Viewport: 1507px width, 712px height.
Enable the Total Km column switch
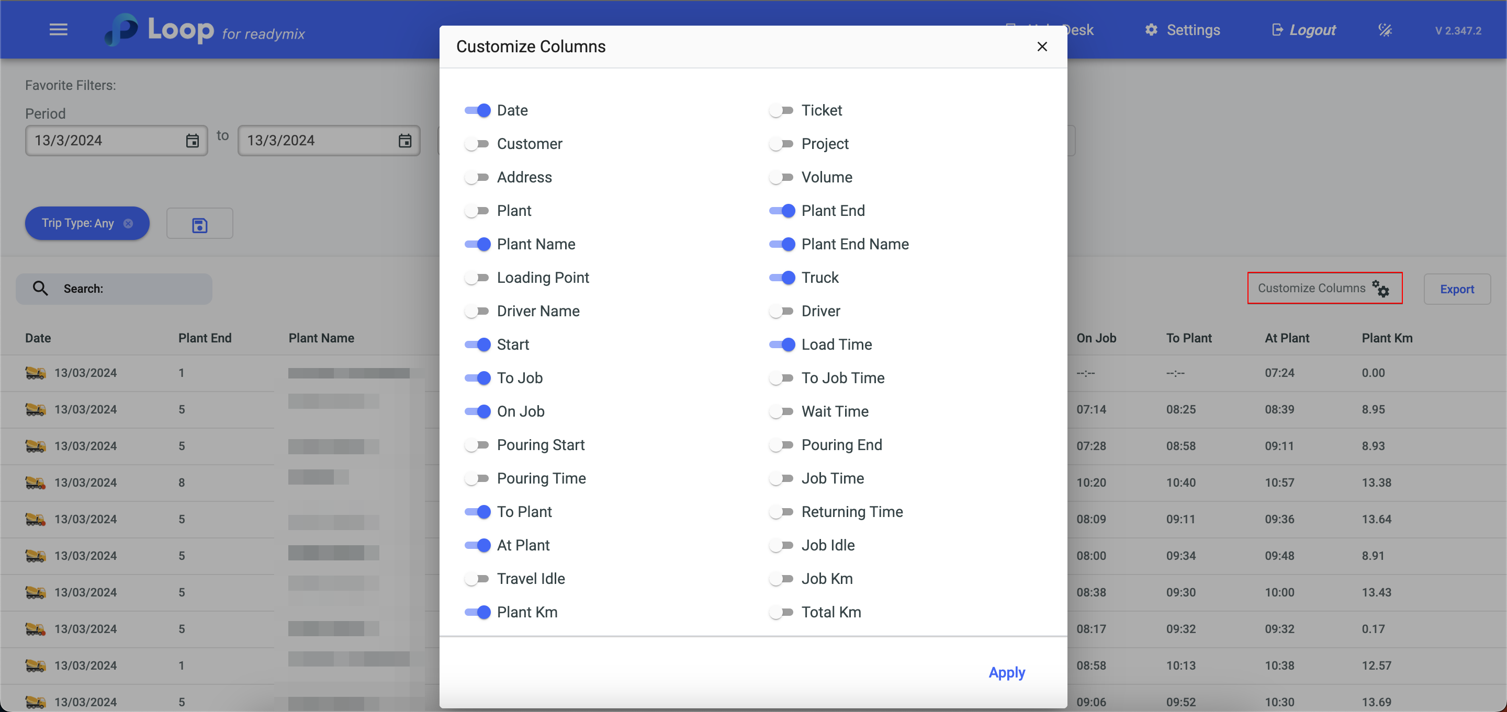click(781, 612)
